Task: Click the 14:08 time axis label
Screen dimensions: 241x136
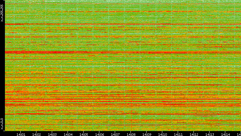Action: click(x=131, y=134)
